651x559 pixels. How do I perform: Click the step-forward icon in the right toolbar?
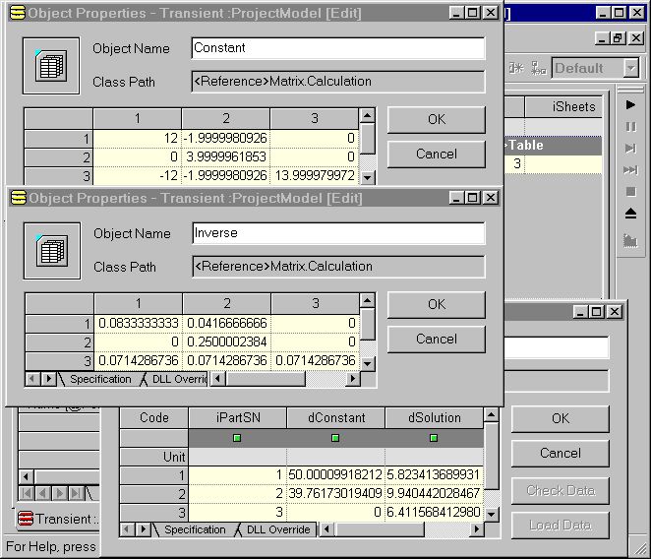point(631,149)
